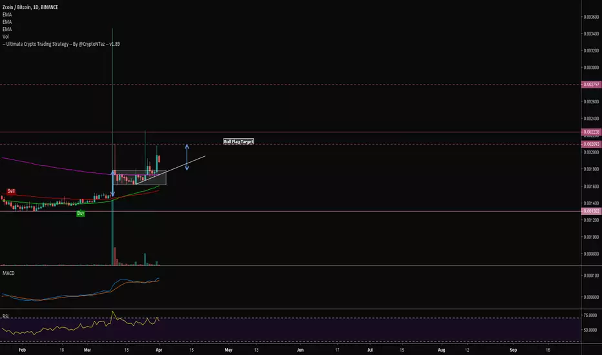Click the Mar date on time axis
Viewport: 602px width, 355px height.
pos(87,350)
